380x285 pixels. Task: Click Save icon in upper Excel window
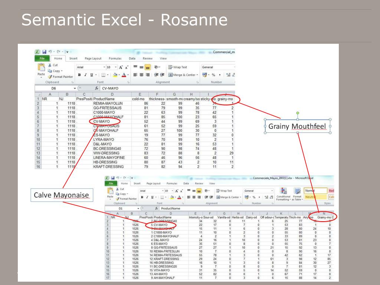pos(44,52)
